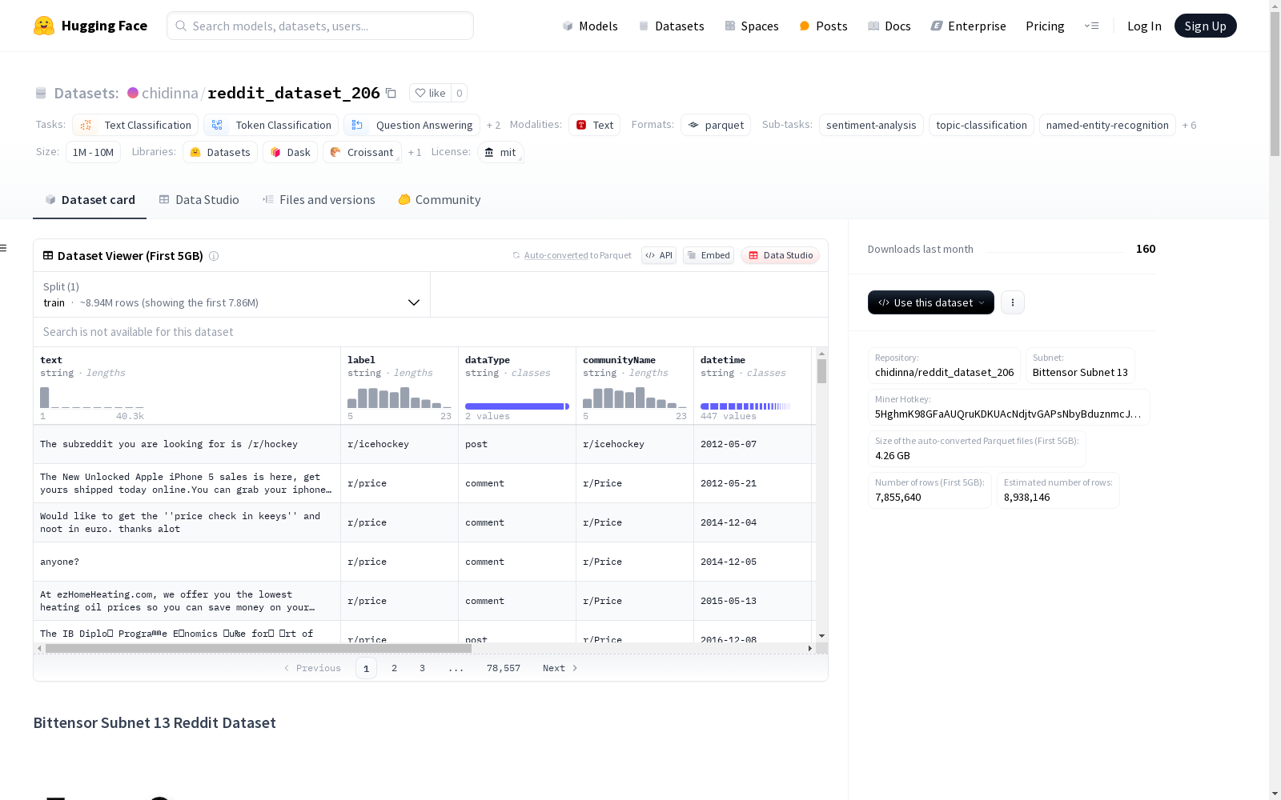Expand the +1 more libraries

pos(415,153)
